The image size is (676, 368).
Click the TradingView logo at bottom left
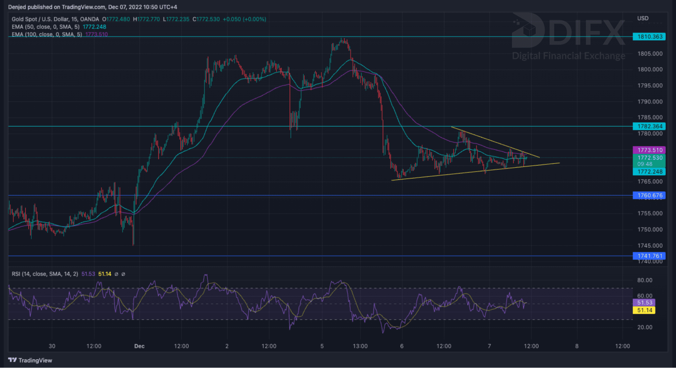30,360
